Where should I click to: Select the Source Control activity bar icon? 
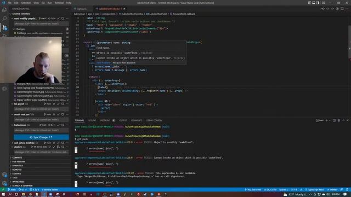tap(4, 27)
